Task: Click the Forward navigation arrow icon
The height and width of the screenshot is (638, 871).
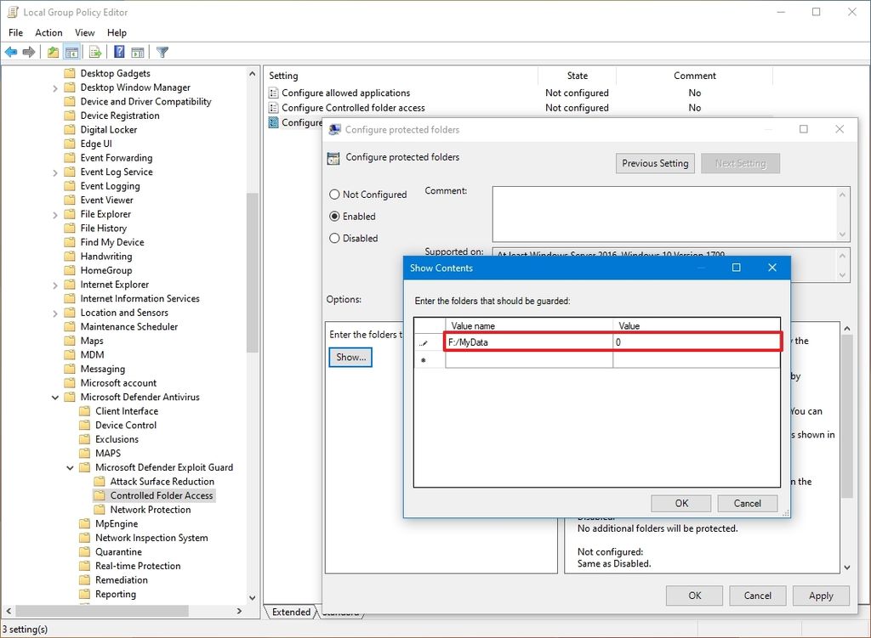Action: coord(28,52)
